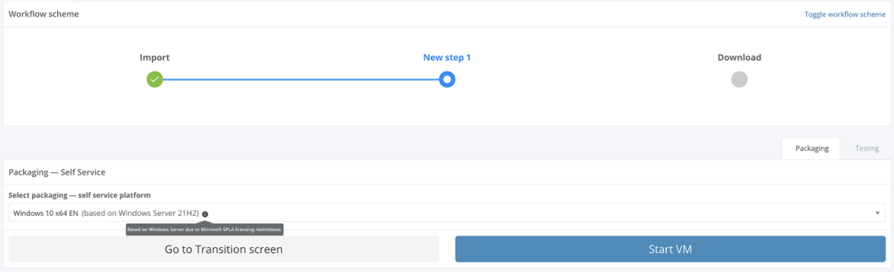Click the Workflow scheme panel heading
Viewport: 894px width, 272px height.
[x=44, y=14]
